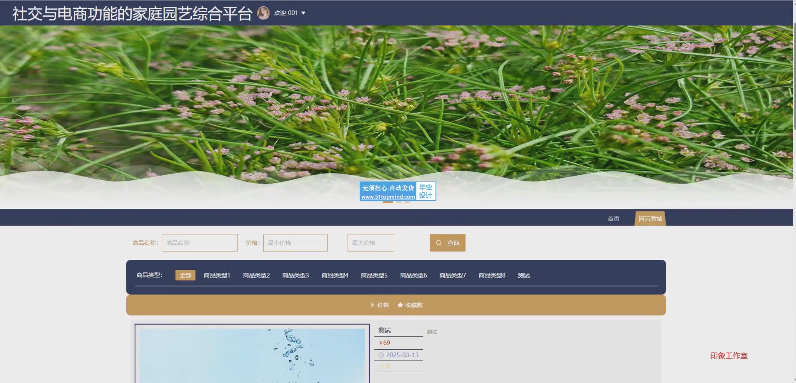Viewport: 796px width, 383px height.
Task: Advance to the next carousel banner image
Action: click(x=778, y=100)
